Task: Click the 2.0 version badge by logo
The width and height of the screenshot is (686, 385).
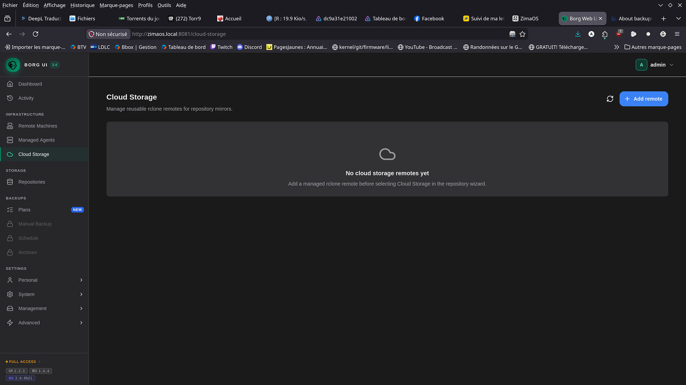Action: (55, 65)
